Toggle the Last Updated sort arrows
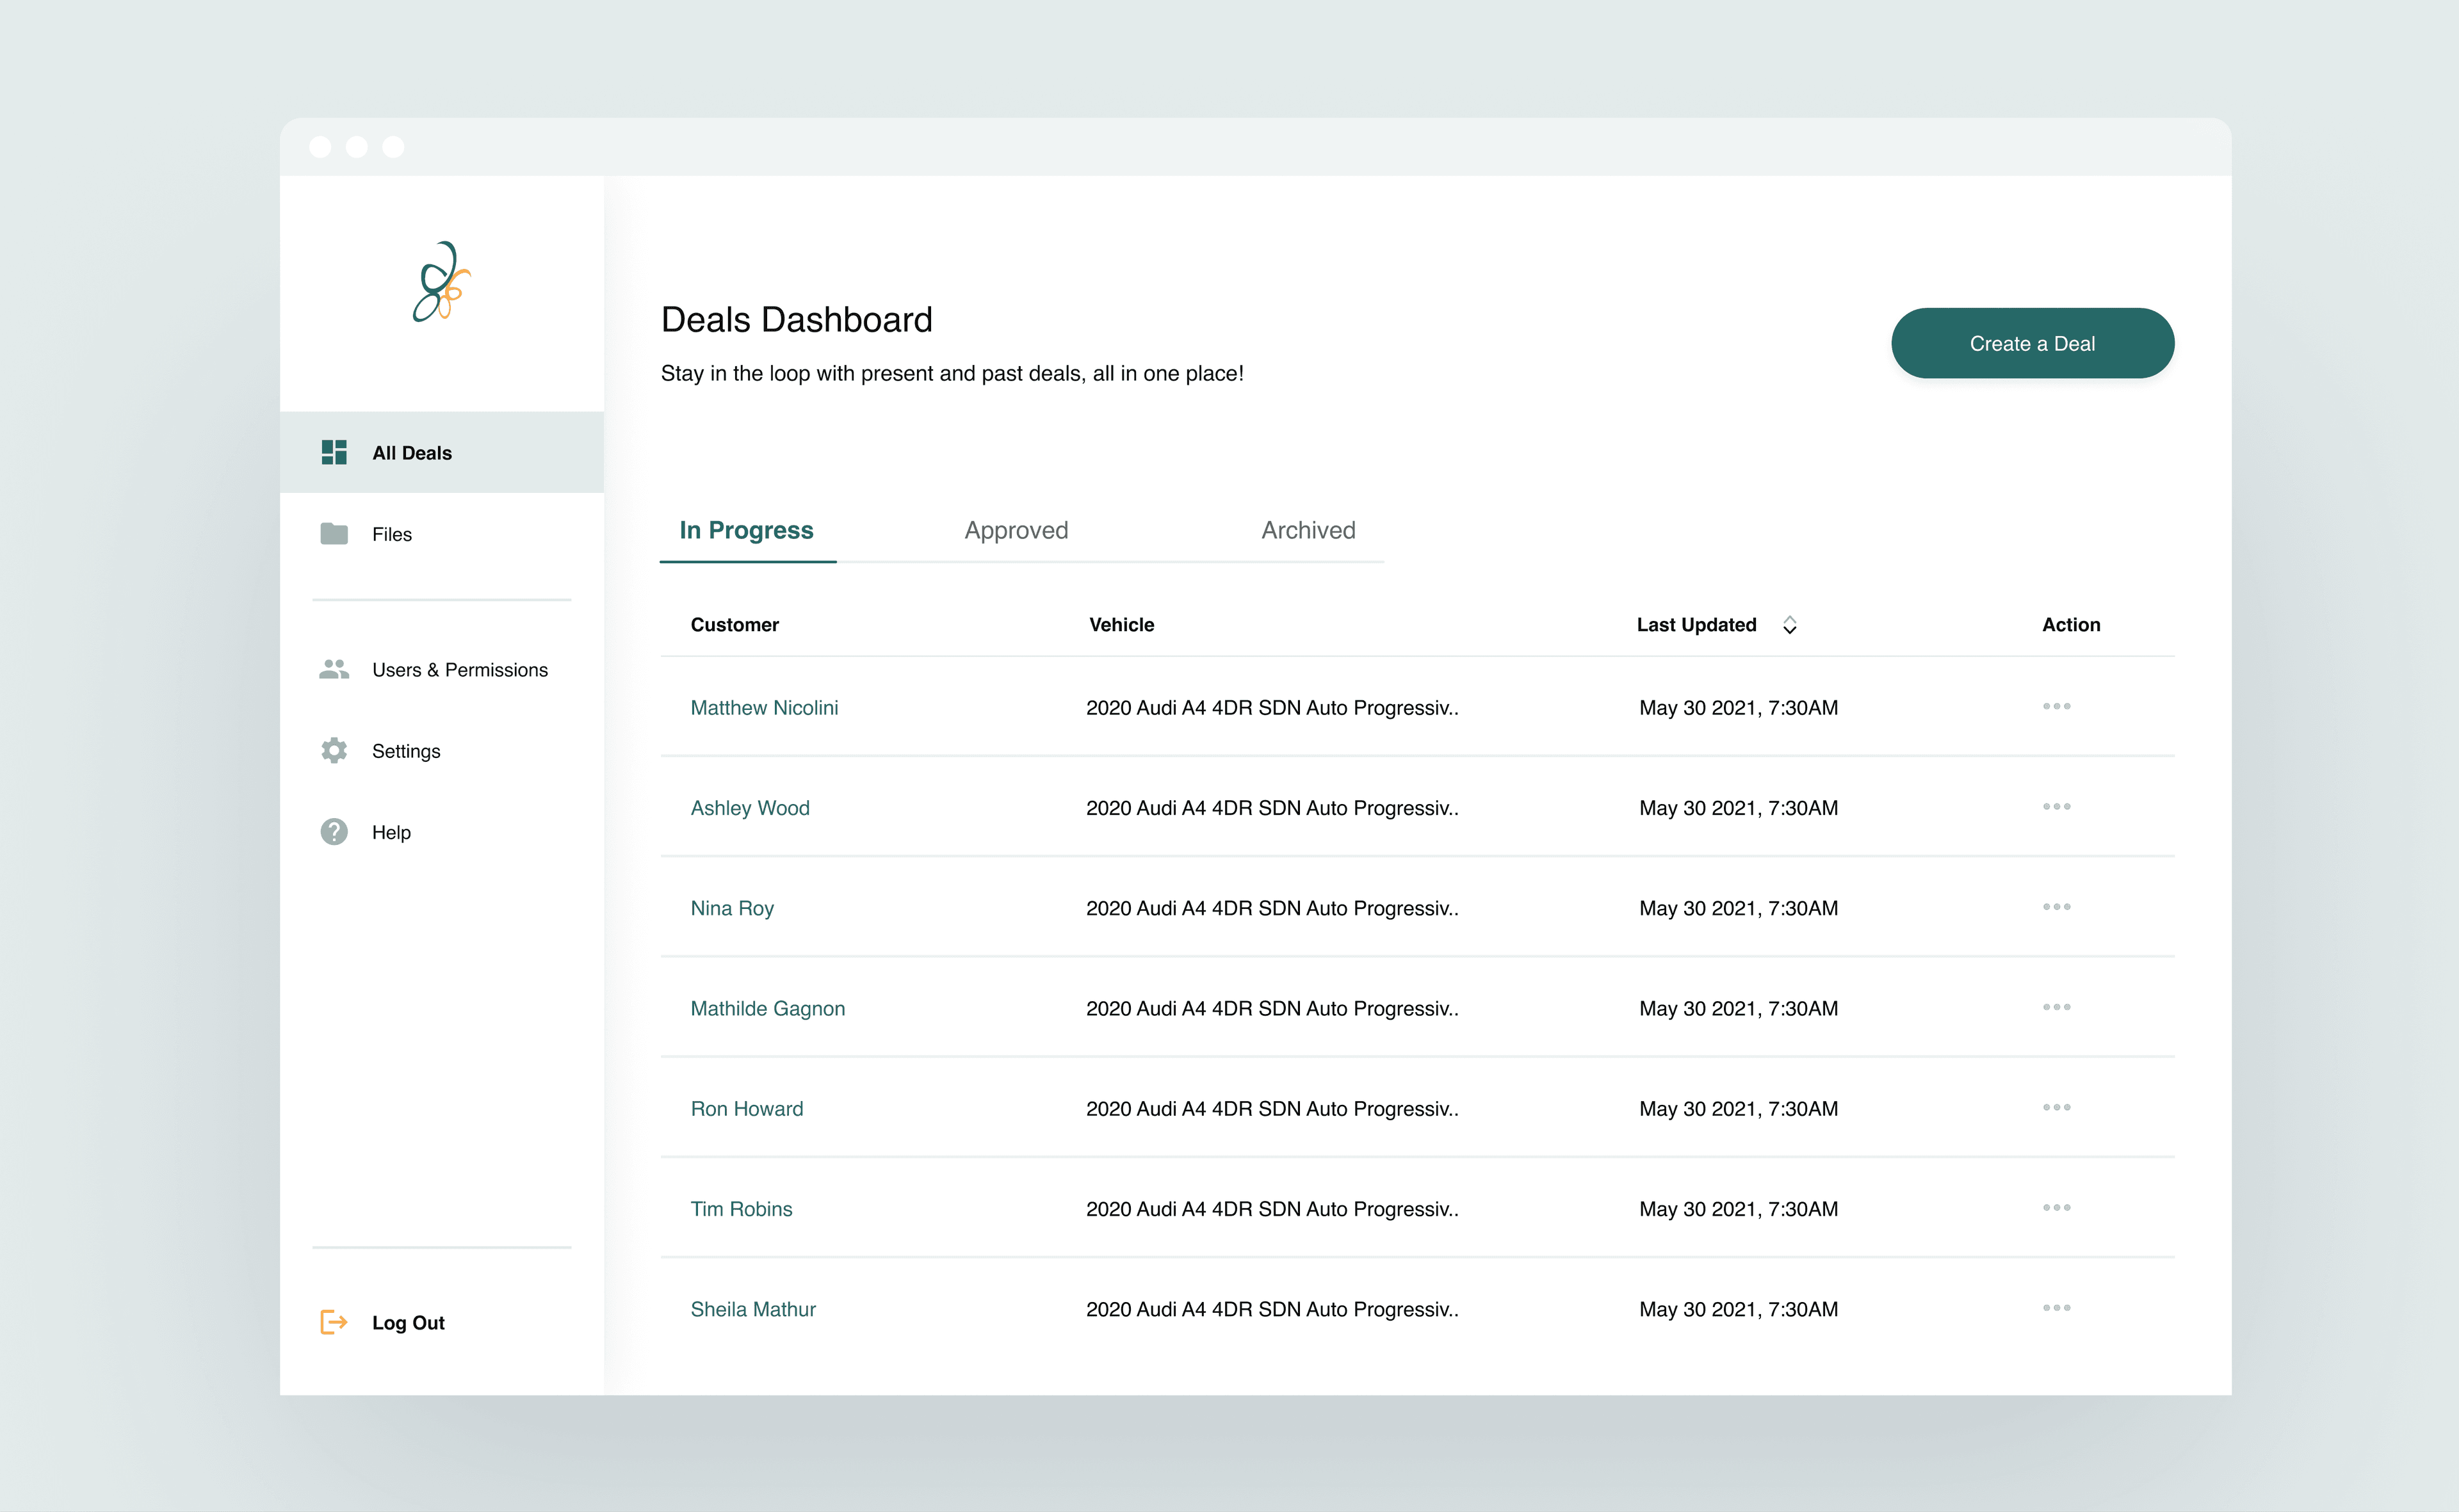 click(x=1790, y=625)
